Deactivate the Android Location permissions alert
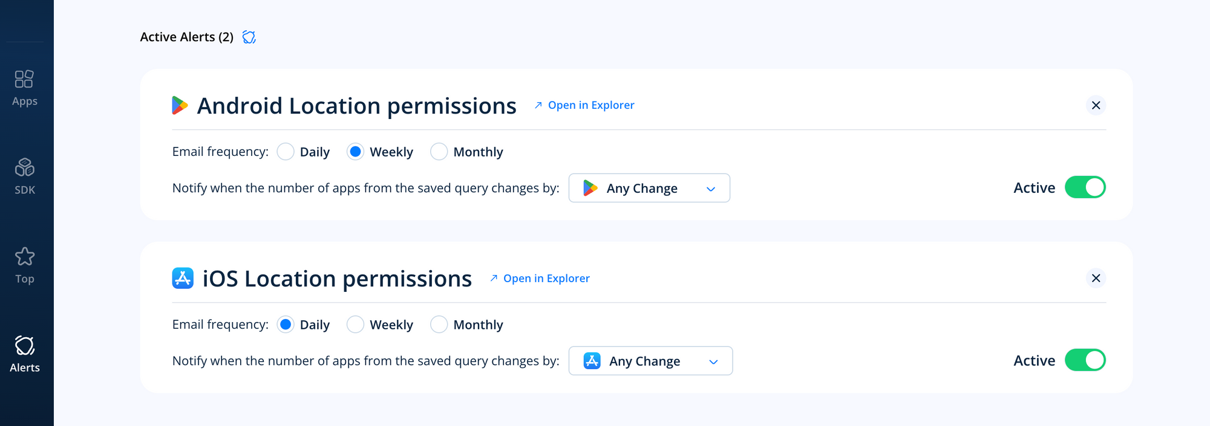Image resolution: width=1210 pixels, height=426 pixels. point(1085,187)
